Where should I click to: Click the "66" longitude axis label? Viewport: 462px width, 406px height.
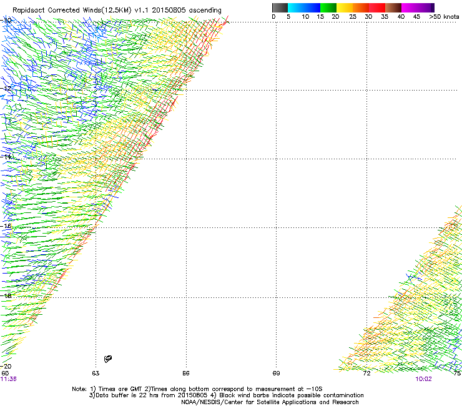coord(186,374)
